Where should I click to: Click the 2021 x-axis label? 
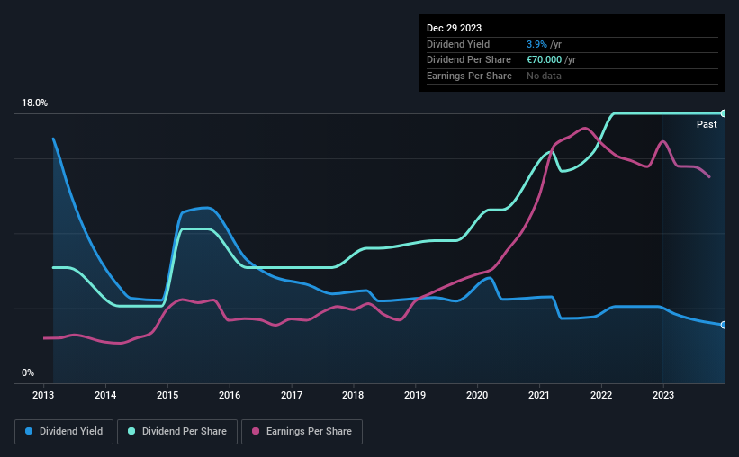point(539,395)
